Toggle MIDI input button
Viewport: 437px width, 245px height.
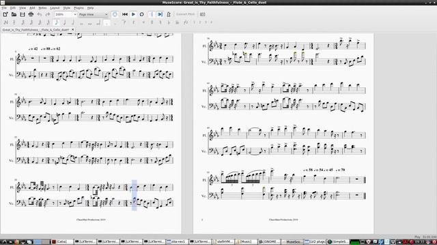pos(115,14)
